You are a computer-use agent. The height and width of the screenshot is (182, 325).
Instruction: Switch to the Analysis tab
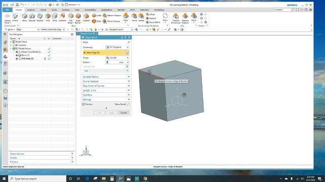tap(31, 10)
